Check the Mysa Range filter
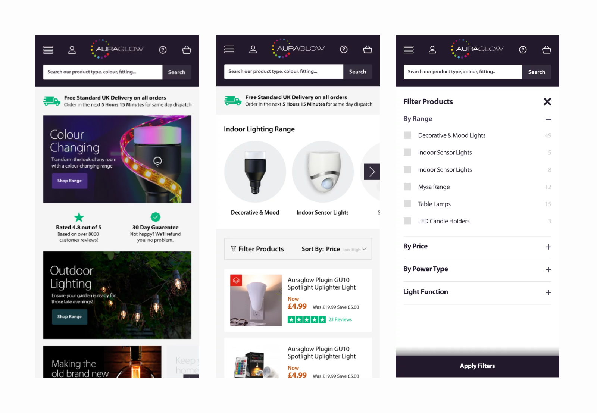The image size is (597, 413). click(407, 187)
